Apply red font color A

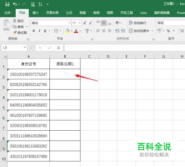76,31
